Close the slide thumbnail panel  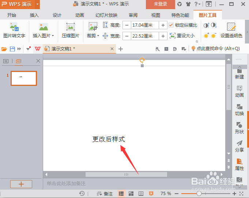tap(38, 61)
